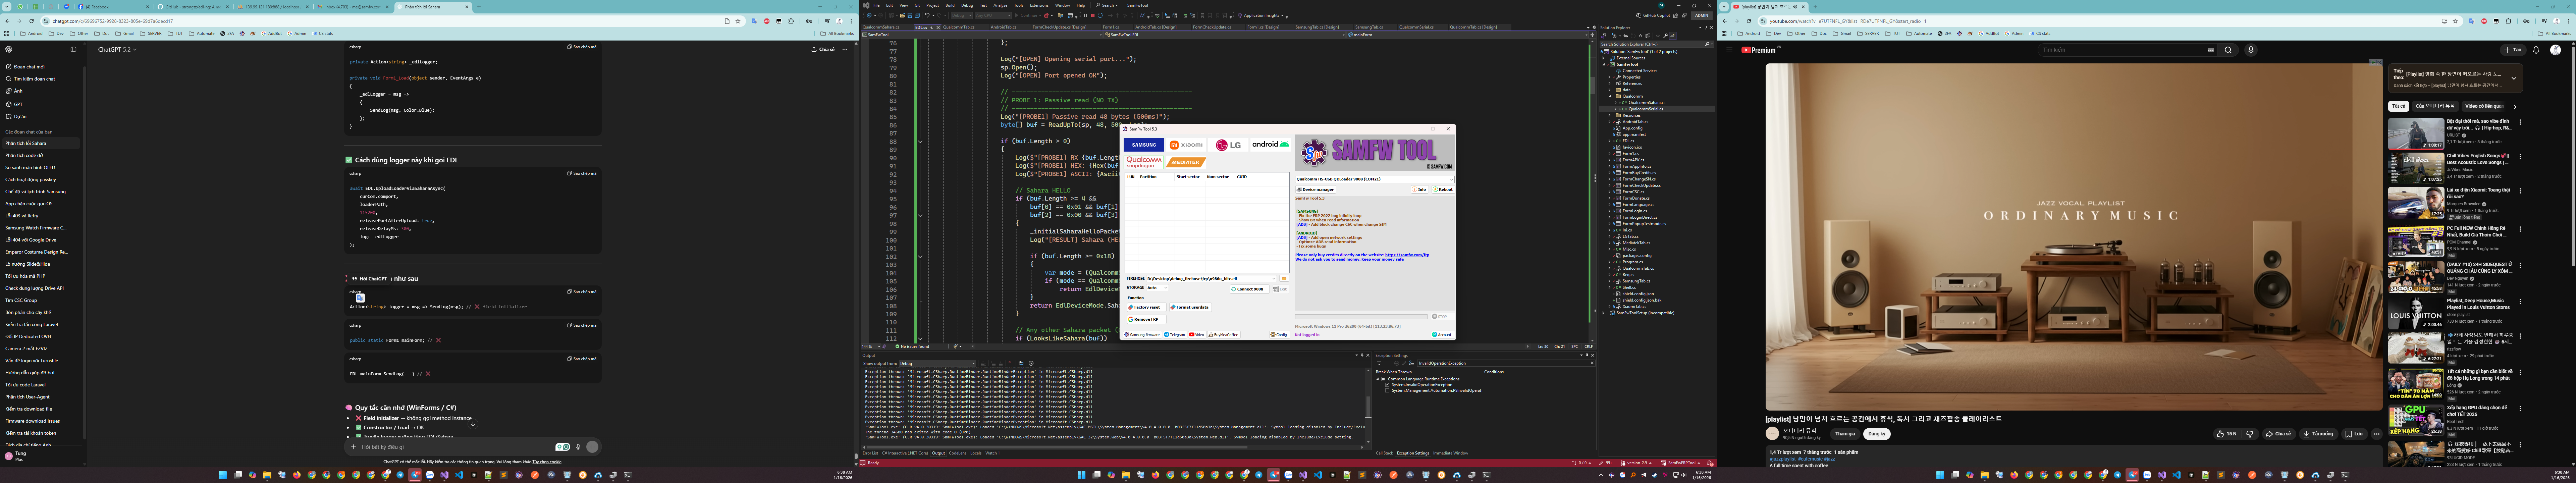Toggle System.Management.Automation.PSInvalidOperat checkbox
This screenshot has width=2576, height=483.
click(x=1387, y=391)
